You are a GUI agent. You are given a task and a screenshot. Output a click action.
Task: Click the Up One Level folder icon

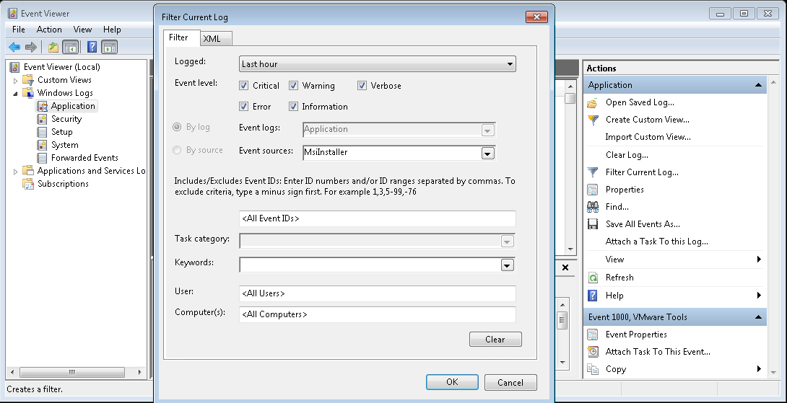pos(53,47)
